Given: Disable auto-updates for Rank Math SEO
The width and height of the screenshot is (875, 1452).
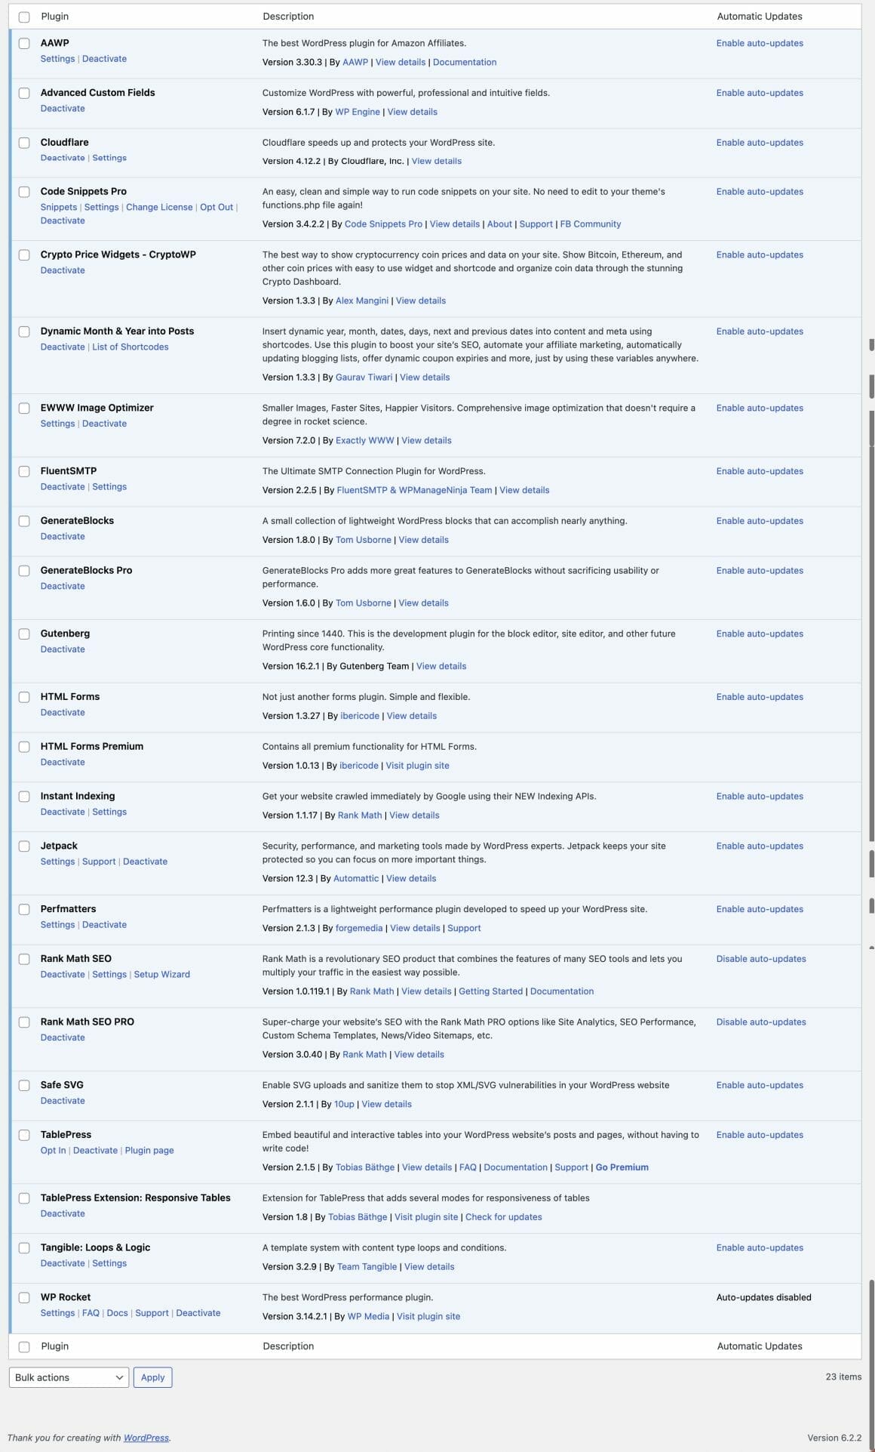Looking at the screenshot, I should (761, 959).
